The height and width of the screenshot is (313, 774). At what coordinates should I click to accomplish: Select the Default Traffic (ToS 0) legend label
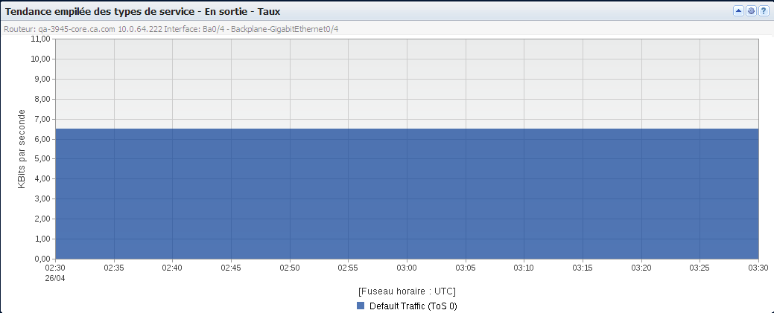[413, 306]
